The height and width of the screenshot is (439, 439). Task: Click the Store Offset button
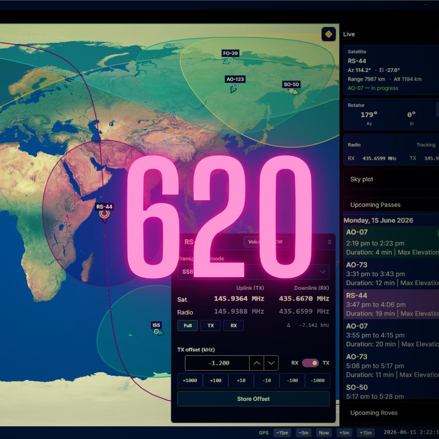[x=253, y=399]
